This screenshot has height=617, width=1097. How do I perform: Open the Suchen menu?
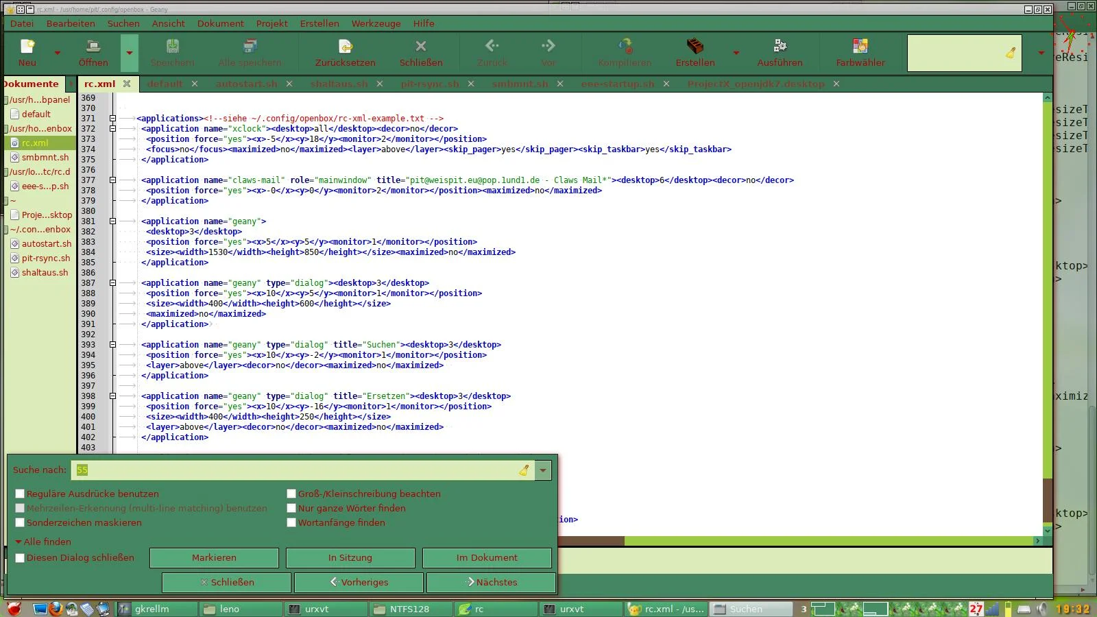pos(123,23)
